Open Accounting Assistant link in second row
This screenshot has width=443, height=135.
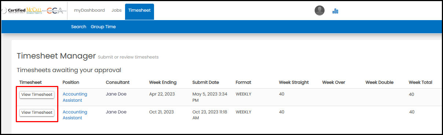[x=75, y=115]
